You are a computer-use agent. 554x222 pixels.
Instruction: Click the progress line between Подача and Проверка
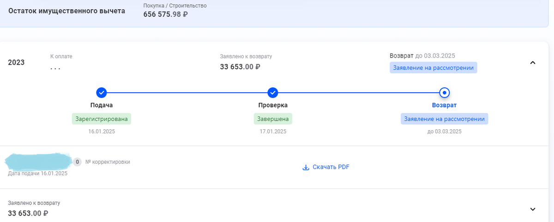187,92
